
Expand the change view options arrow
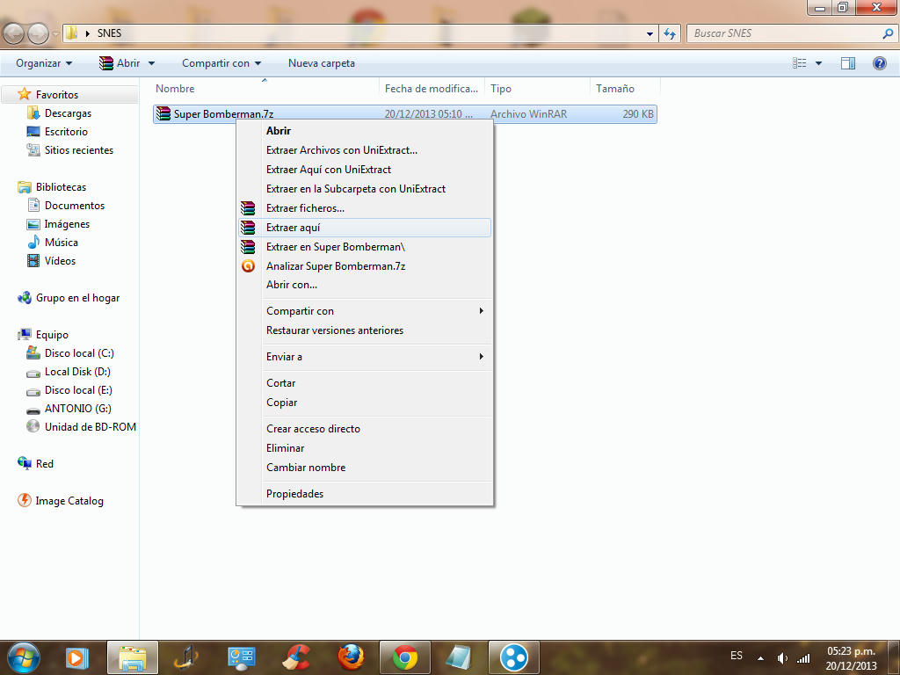[818, 63]
